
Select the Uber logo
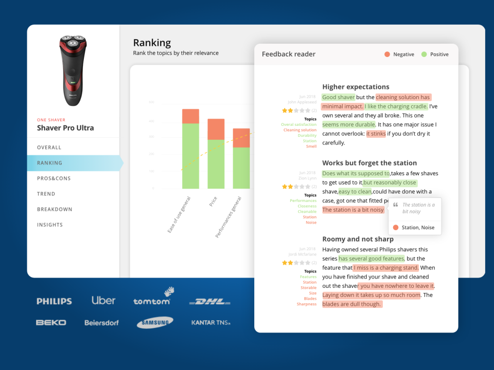point(103,301)
